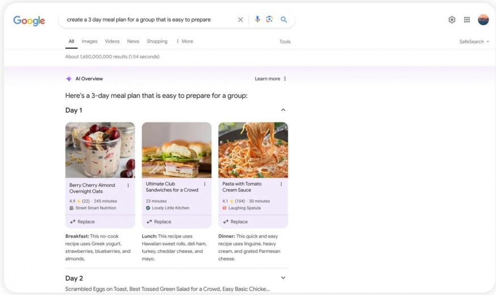Open the Google apps grid

click(467, 20)
